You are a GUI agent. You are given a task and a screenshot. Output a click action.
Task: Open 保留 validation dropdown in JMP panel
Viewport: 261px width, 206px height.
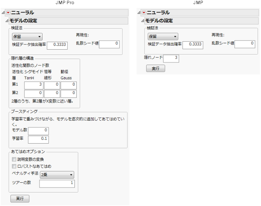pyautogui.click(x=163, y=36)
